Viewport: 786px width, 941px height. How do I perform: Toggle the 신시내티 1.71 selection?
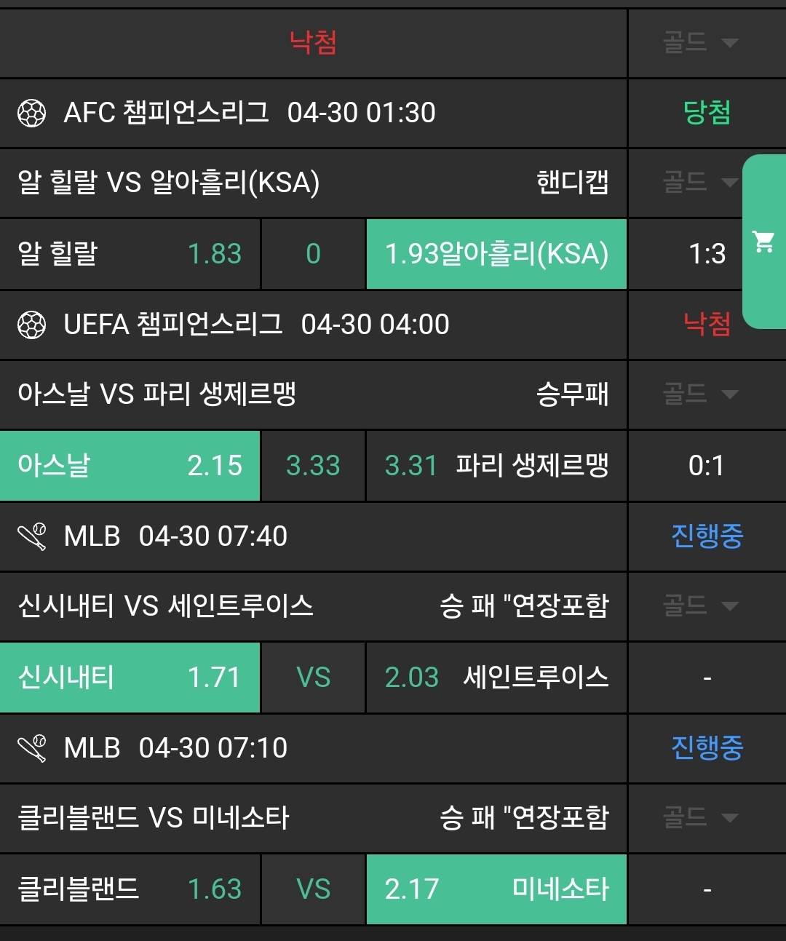tap(130, 678)
